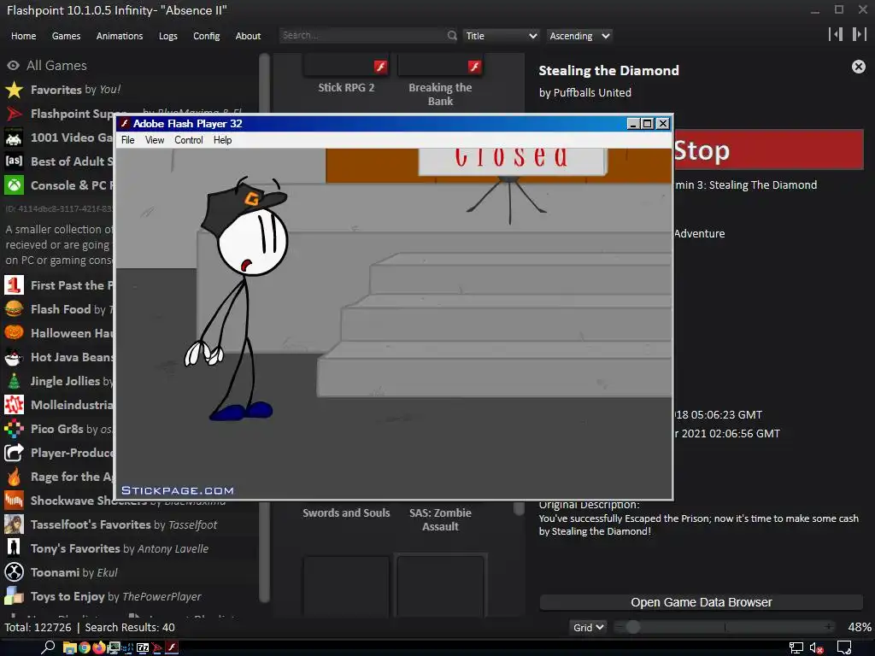The width and height of the screenshot is (875, 656).
Task: Open Firefox from the taskbar
Action: (99, 647)
